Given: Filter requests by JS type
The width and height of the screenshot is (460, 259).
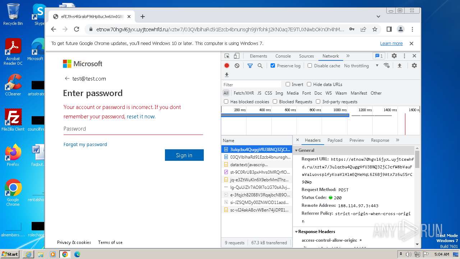Looking at the screenshot, I should [259, 93].
